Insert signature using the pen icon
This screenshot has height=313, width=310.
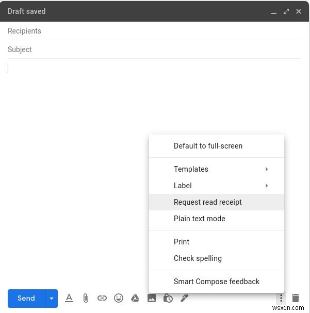[x=185, y=298]
